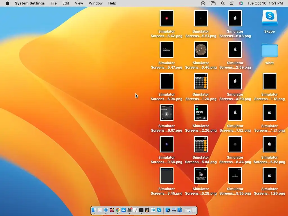
Task: Select Simulator Screens...6 #3.png file
Action: pos(235,18)
